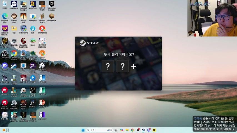This screenshot has height=133, width=237.
Task: Open the Google Chrome desktop shortcut
Action: [14, 55]
